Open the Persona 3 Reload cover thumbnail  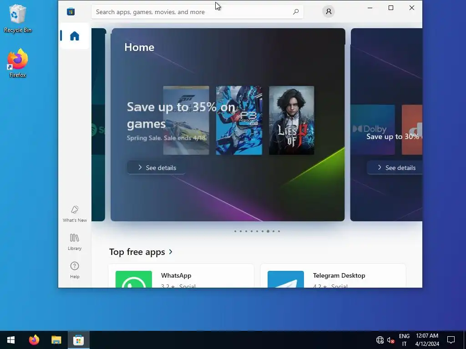(x=239, y=120)
